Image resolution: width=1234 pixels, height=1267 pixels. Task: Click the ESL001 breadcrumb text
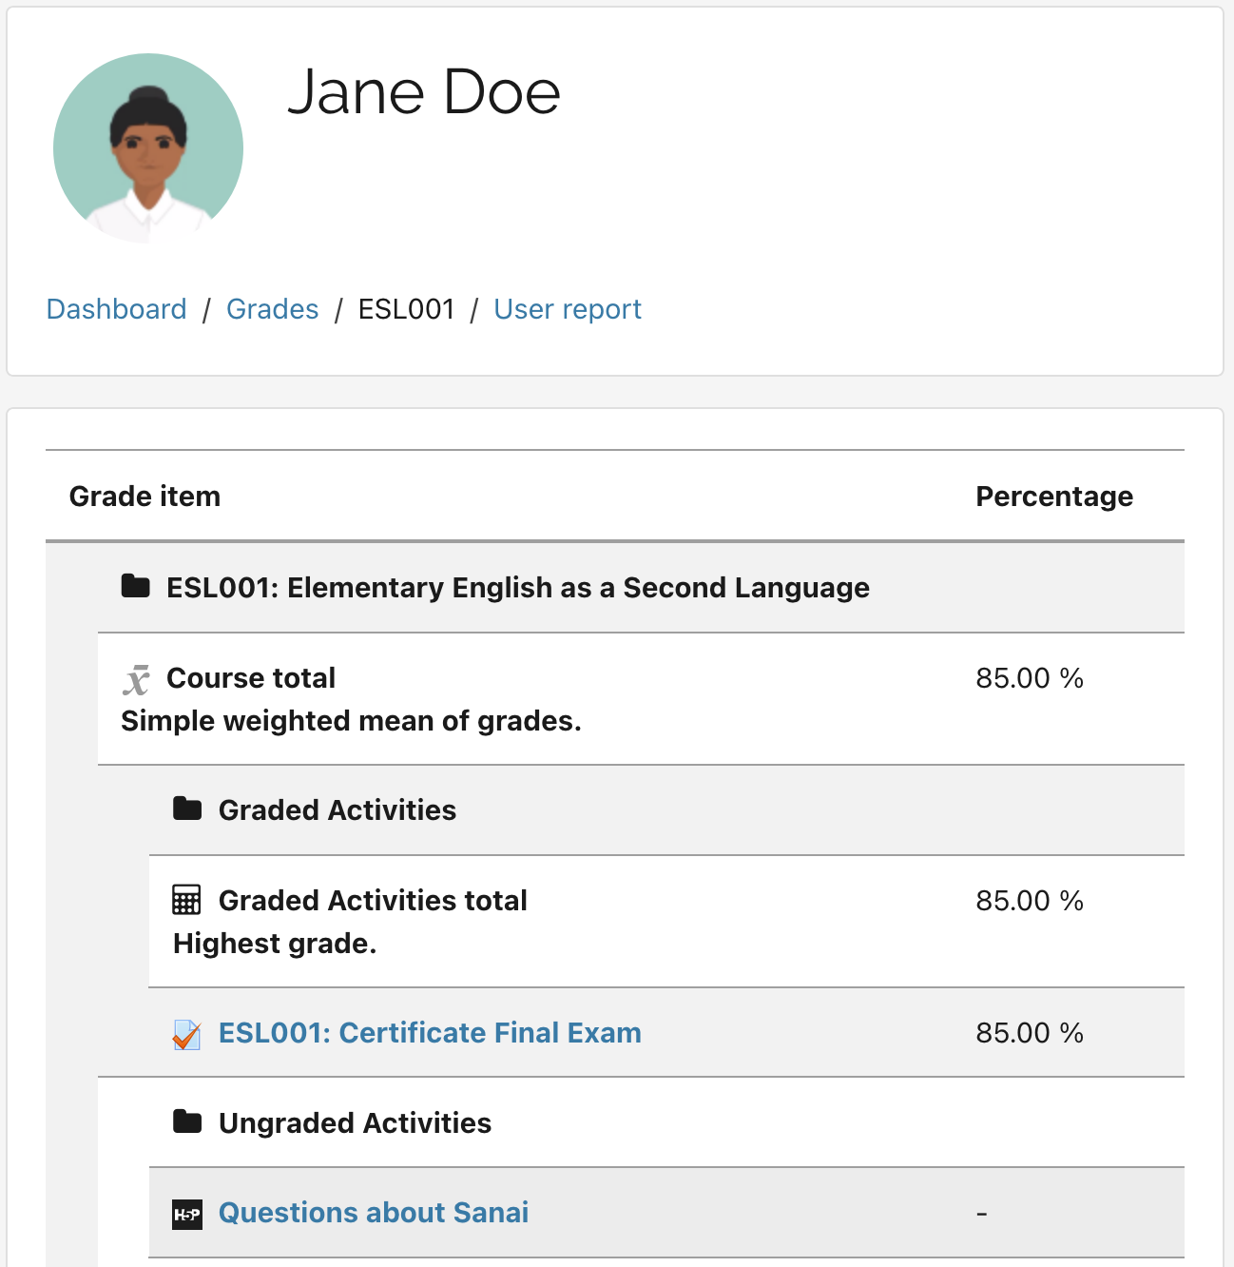pyautogui.click(x=407, y=309)
